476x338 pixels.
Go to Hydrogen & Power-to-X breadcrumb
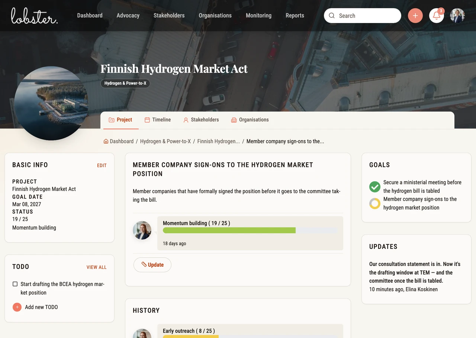click(165, 141)
